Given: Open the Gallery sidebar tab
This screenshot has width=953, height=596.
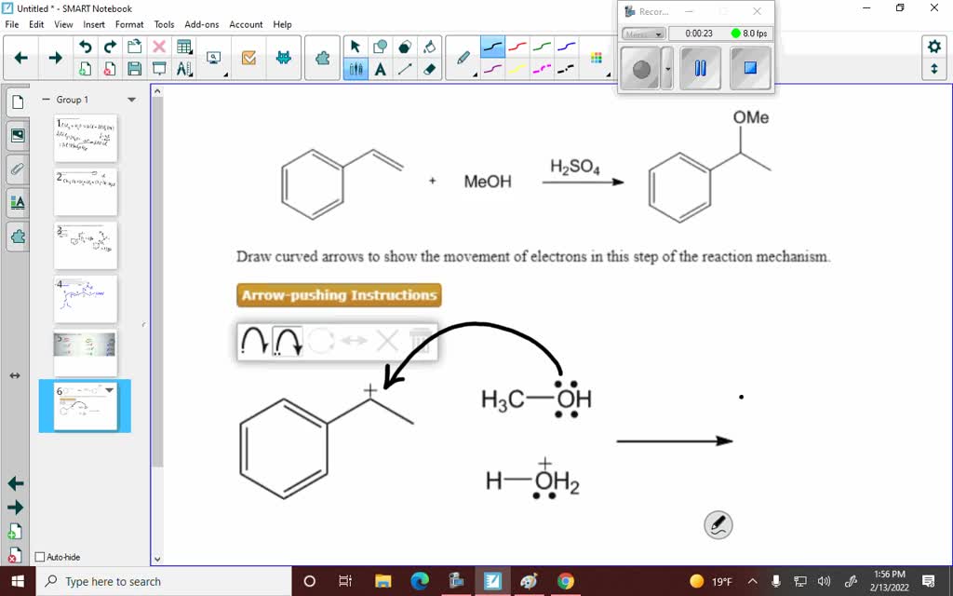Looking at the screenshot, I should pyautogui.click(x=18, y=135).
